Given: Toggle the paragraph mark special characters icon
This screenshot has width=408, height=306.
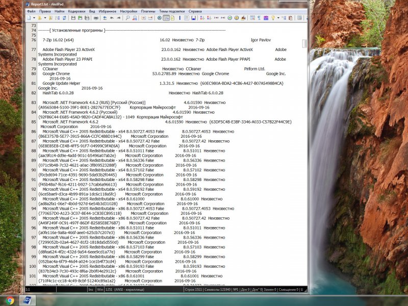Looking at the screenshot, I should (x=259, y=18).
